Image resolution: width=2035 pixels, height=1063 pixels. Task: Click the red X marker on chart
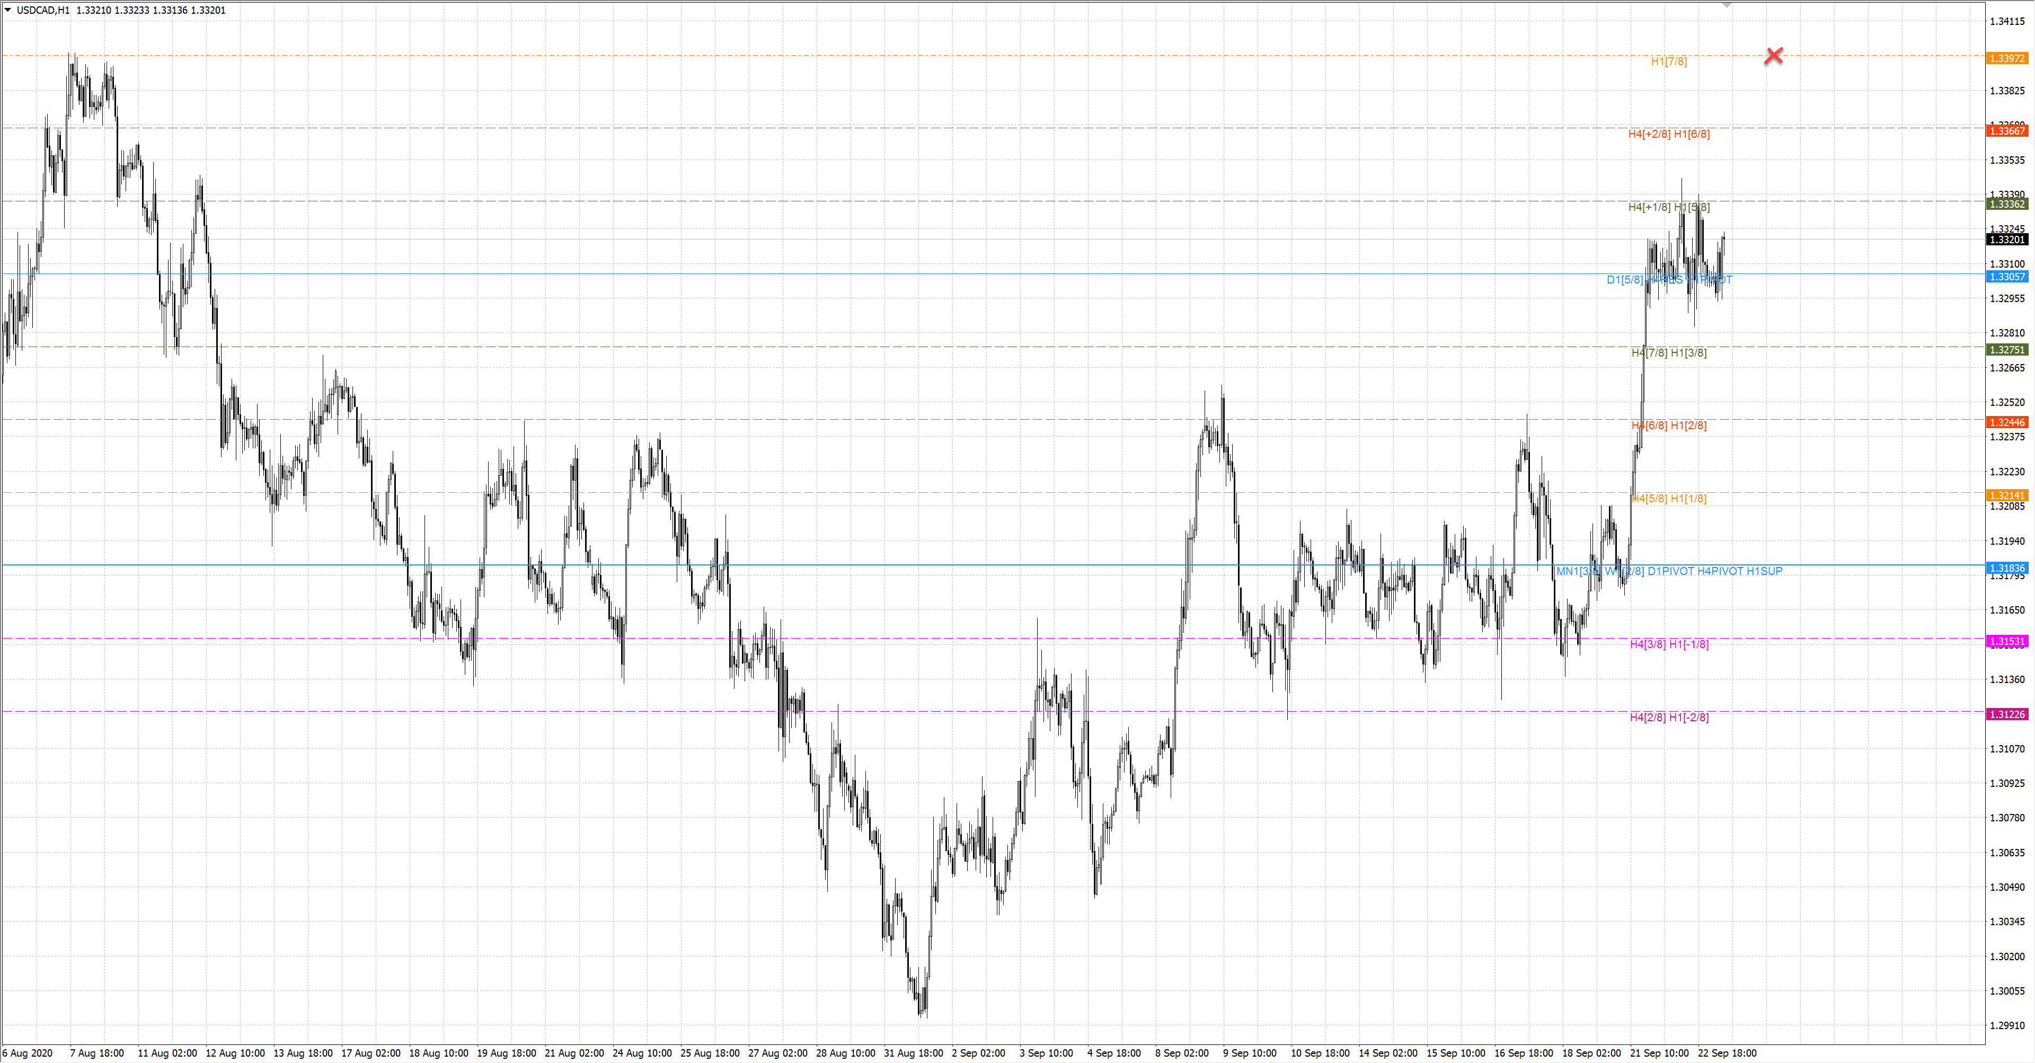[1774, 55]
